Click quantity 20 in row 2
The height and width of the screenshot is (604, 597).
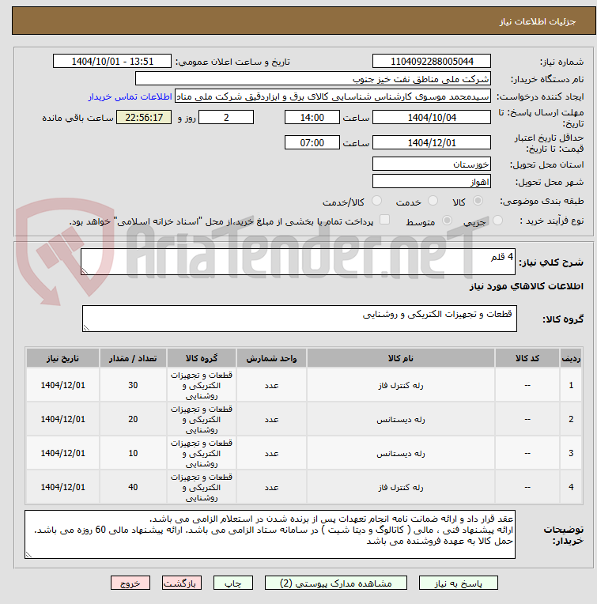(x=133, y=419)
